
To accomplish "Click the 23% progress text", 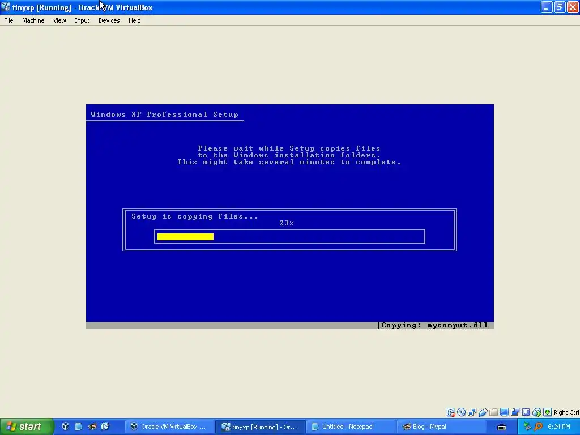I will click(x=286, y=223).
